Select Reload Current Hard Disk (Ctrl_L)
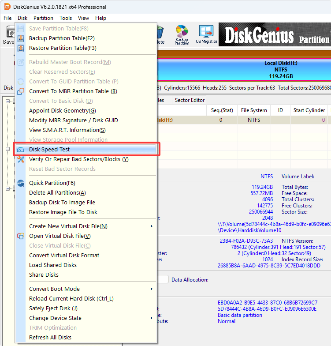The width and height of the screenshot is (331, 346). tap(86, 298)
